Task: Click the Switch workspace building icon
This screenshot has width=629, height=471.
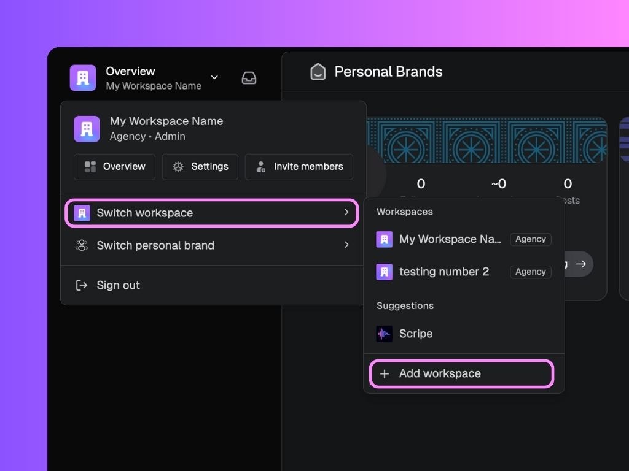Action: coord(82,213)
